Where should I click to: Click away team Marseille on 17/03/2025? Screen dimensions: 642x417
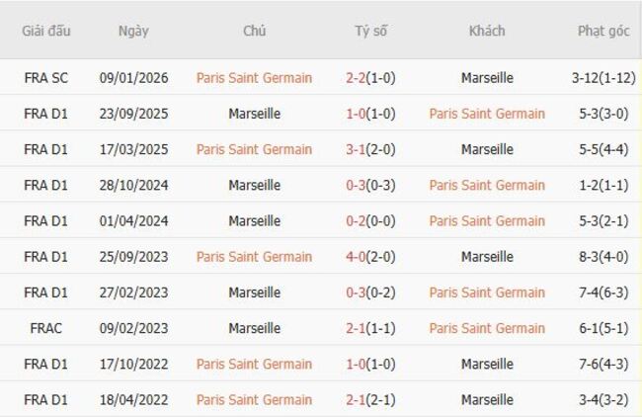pos(487,149)
